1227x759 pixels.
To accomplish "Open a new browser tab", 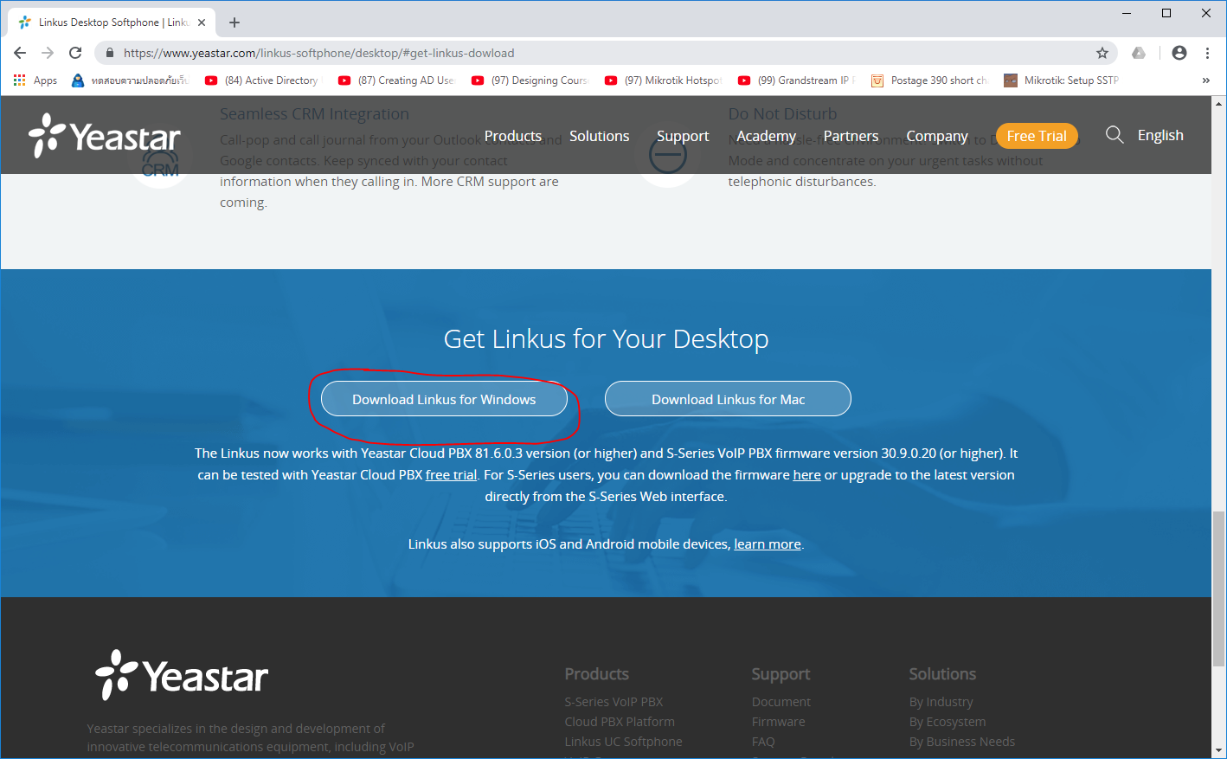I will click(234, 23).
